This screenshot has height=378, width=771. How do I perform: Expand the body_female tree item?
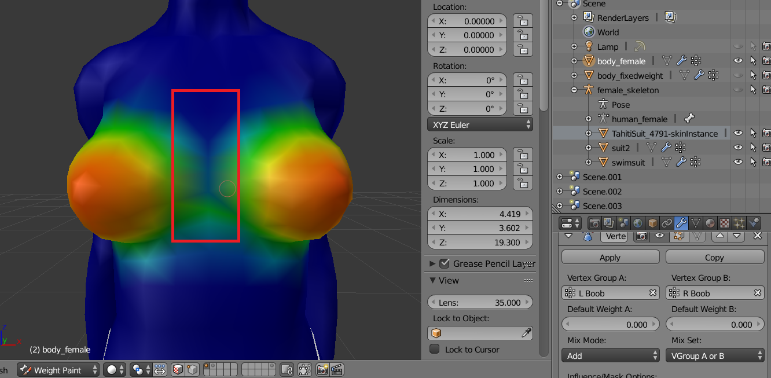[x=574, y=61]
